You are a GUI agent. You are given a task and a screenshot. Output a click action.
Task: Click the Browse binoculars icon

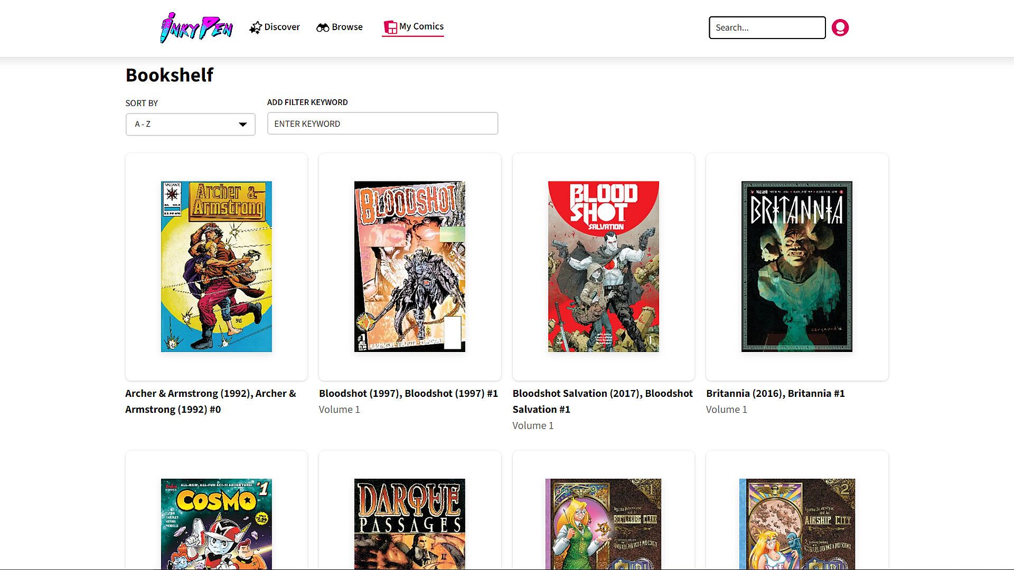[x=323, y=27]
